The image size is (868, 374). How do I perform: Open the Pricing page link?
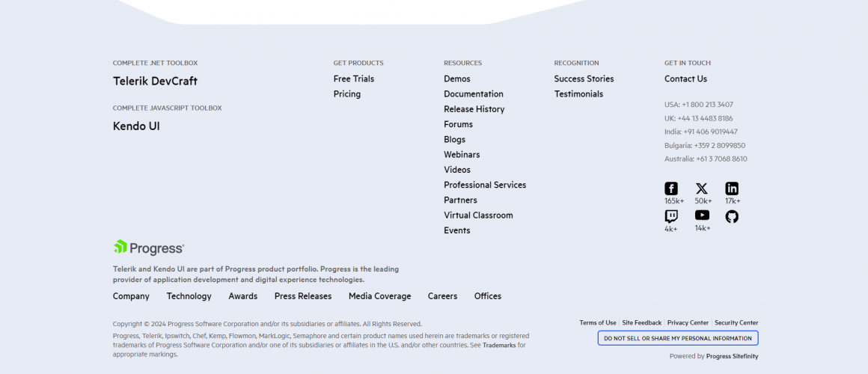click(x=347, y=94)
